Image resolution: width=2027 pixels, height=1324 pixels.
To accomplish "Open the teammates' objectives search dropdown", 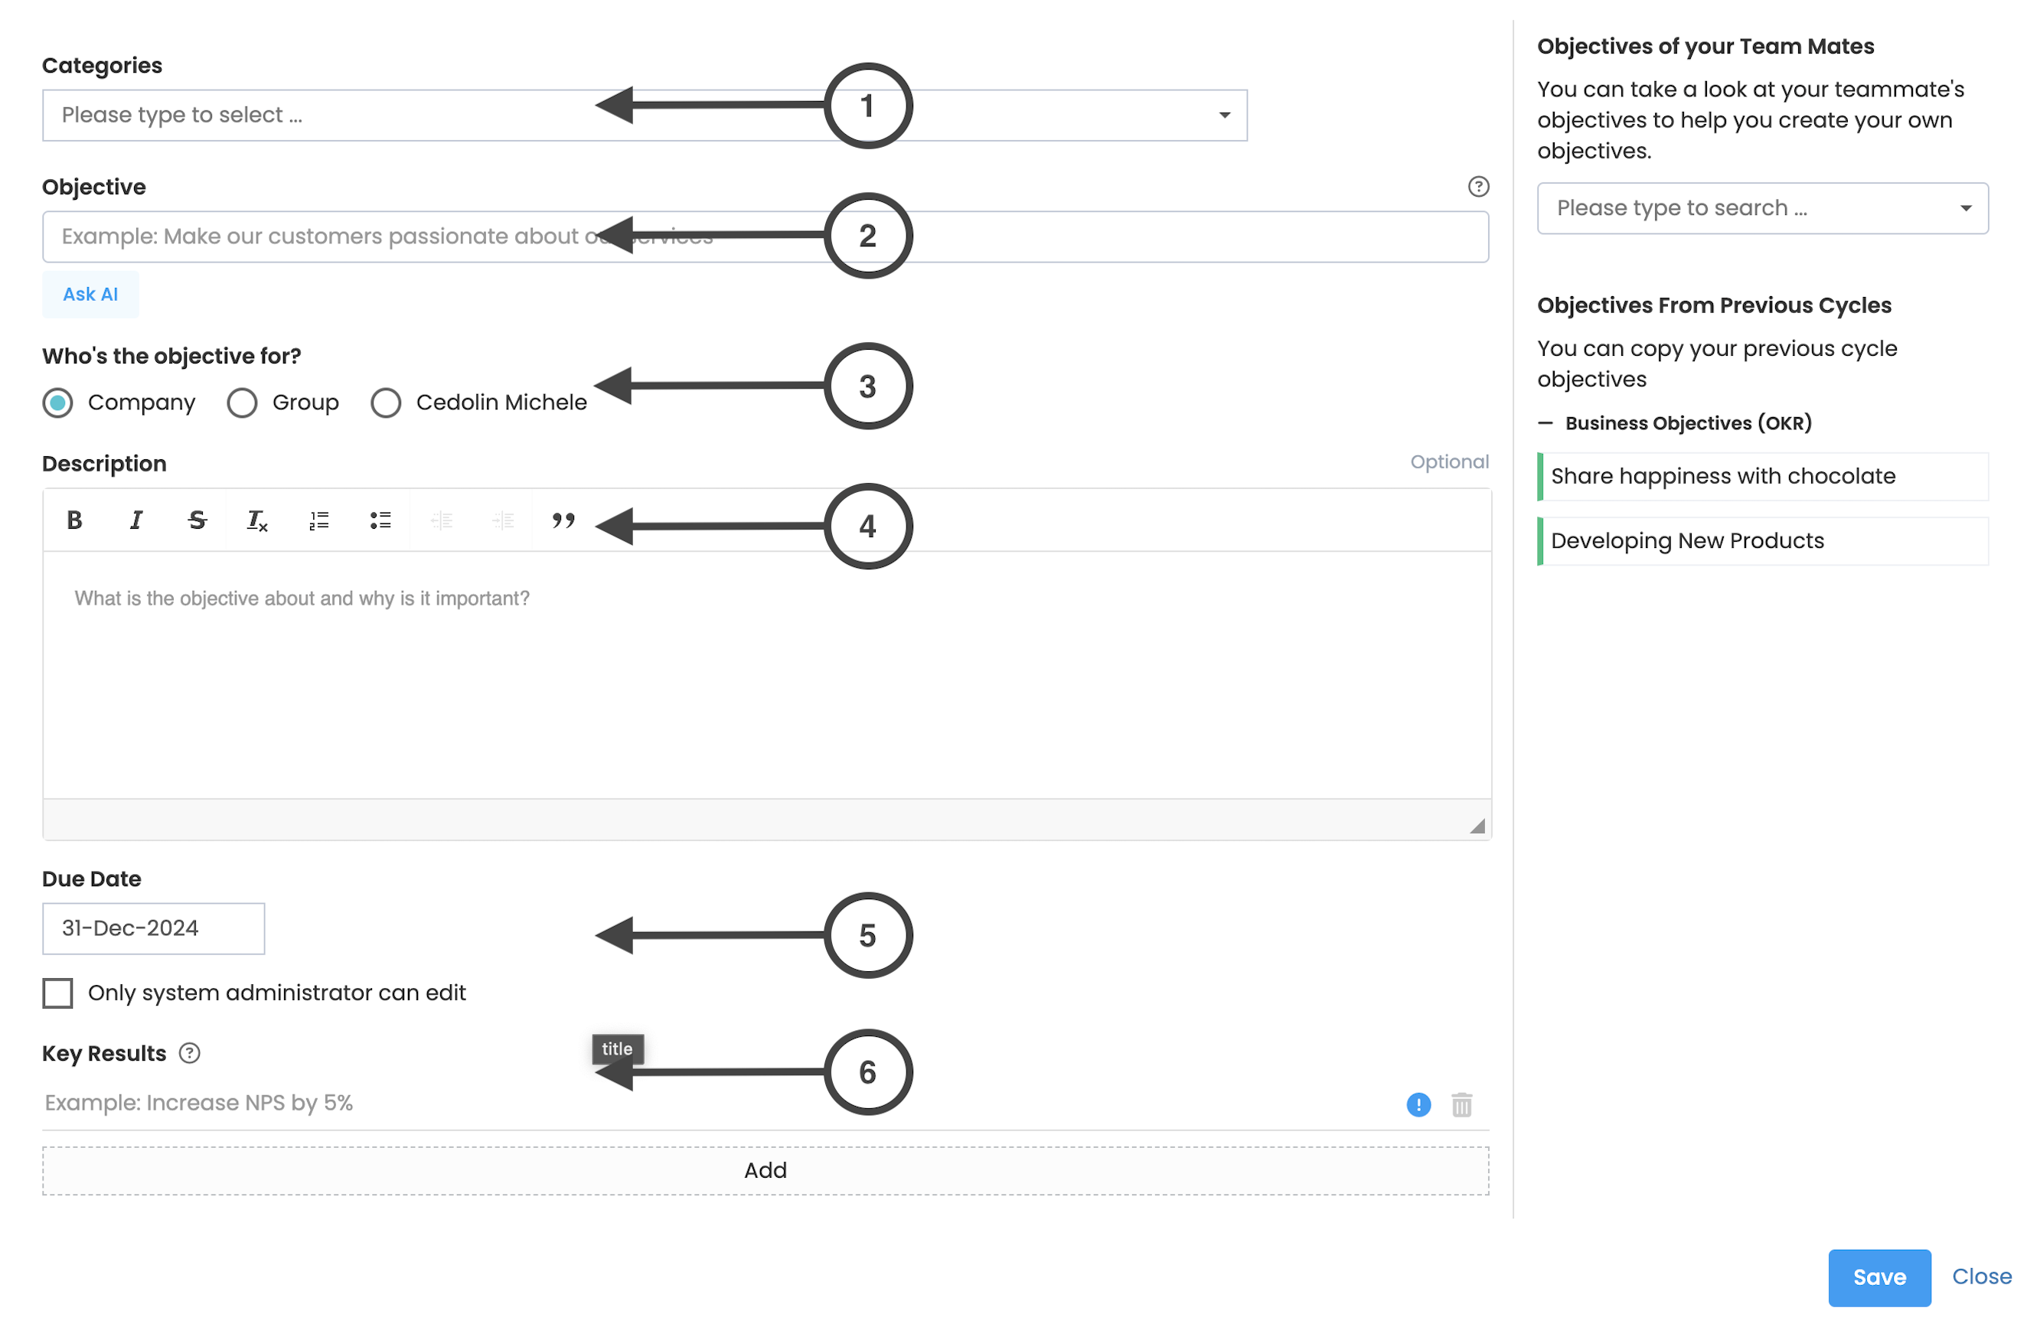I will [x=1761, y=209].
